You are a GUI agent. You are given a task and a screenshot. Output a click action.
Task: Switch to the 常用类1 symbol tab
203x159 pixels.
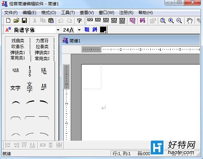coord(18,58)
